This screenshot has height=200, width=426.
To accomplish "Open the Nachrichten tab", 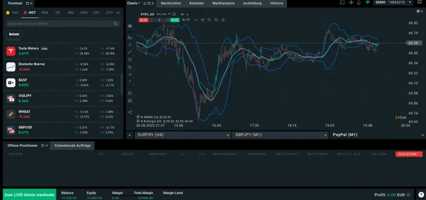I will pyautogui.click(x=170, y=3).
